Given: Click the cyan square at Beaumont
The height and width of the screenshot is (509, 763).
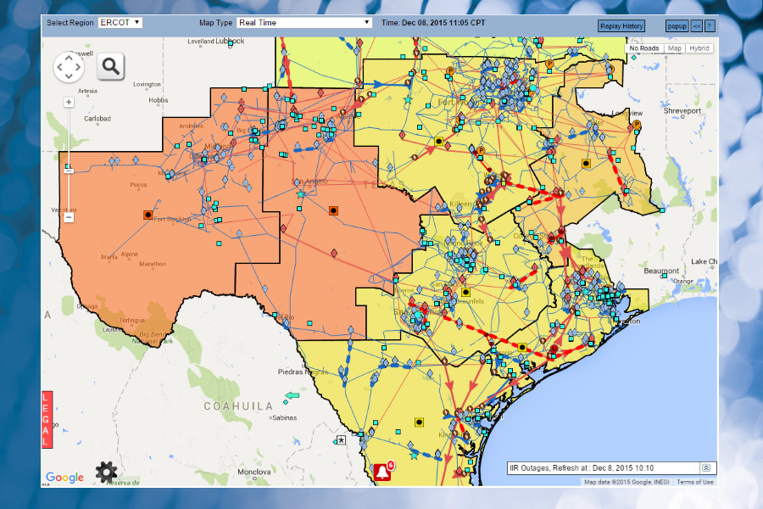Looking at the screenshot, I should click(x=664, y=276).
